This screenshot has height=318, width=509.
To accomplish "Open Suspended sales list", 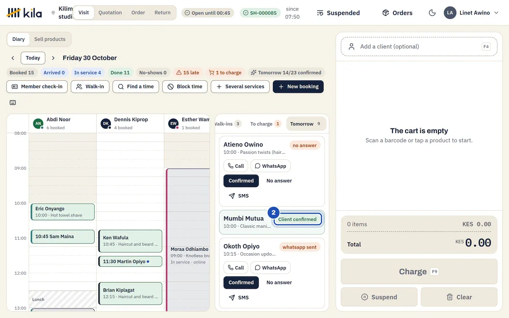I will [x=338, y=13].
